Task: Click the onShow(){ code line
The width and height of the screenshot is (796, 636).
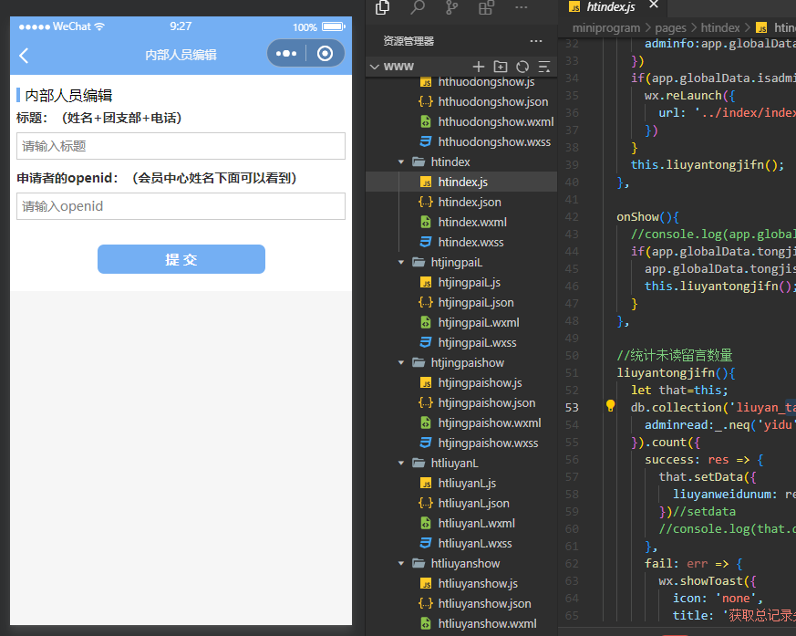Action: click(647, 217)
